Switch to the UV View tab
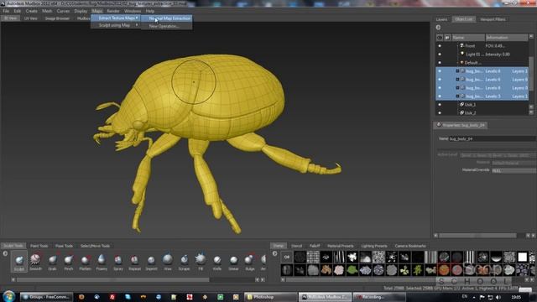537x302 pixels. click(30, 18)
